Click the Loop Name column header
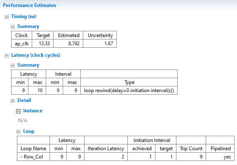This screenshot has height=165, width=237. tap(33, 149)
